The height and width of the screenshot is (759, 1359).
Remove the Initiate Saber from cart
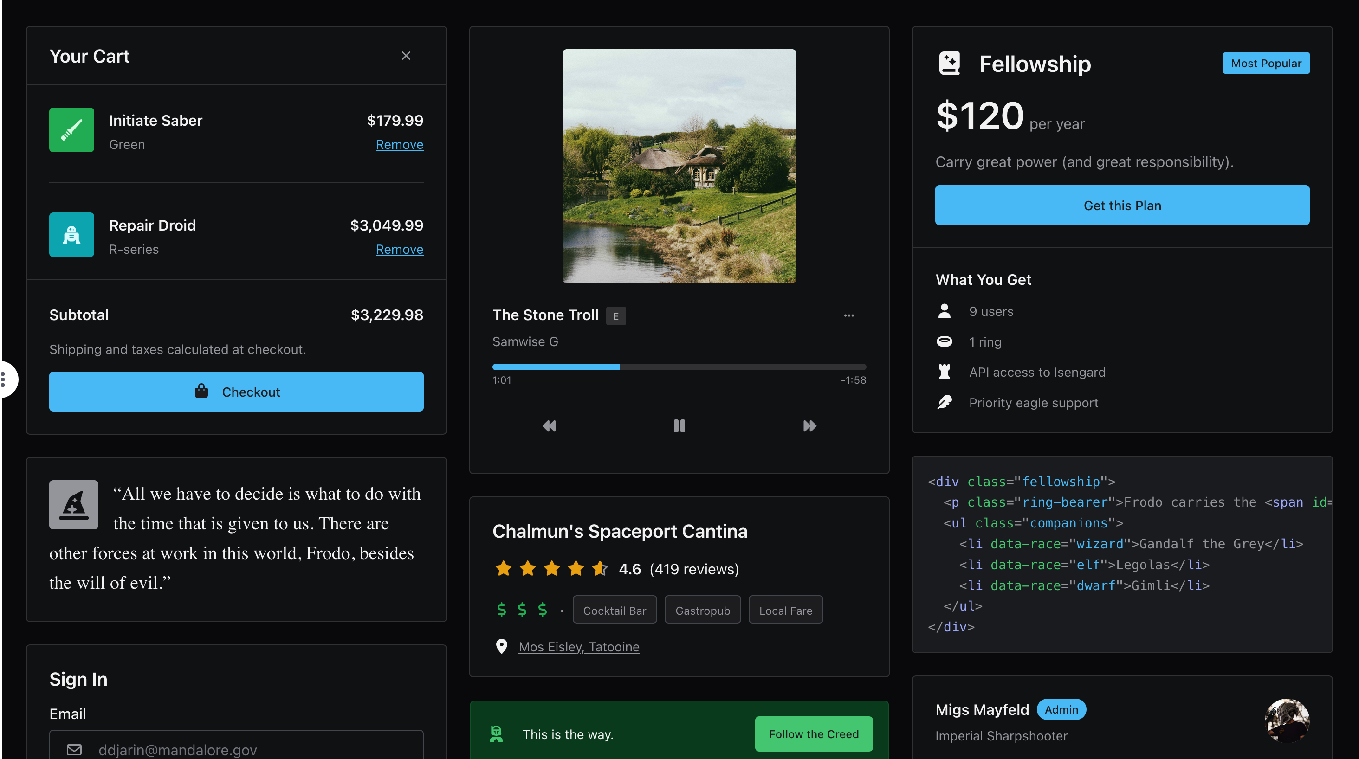coord(399,145)
